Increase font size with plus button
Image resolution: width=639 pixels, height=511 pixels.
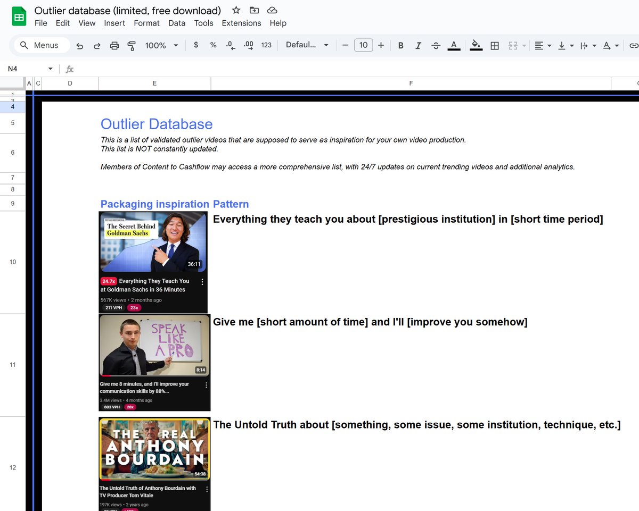point(381,45)
